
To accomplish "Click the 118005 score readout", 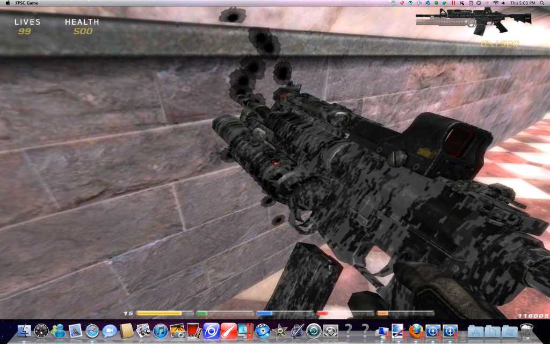I will coord(533,316).
